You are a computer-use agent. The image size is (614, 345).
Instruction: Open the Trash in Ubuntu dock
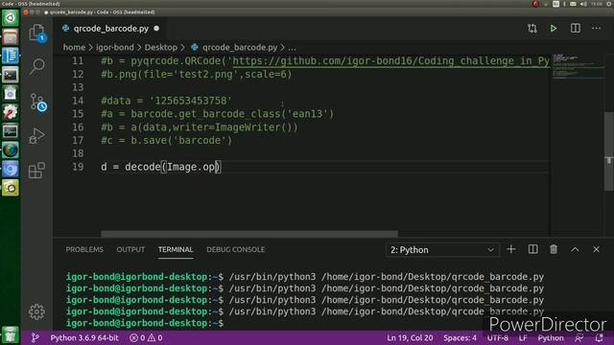(x=11, y=334)
